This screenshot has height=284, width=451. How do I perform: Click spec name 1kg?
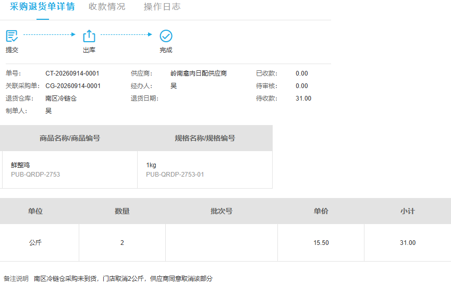coord(151,165)
